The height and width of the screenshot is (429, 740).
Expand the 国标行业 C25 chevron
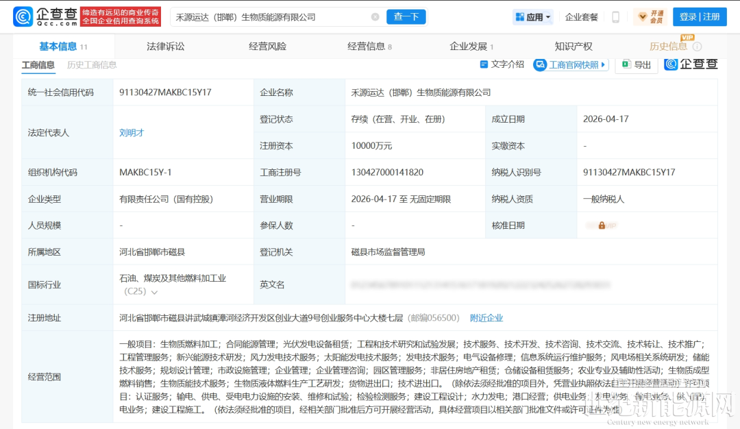tap(154, 292)
